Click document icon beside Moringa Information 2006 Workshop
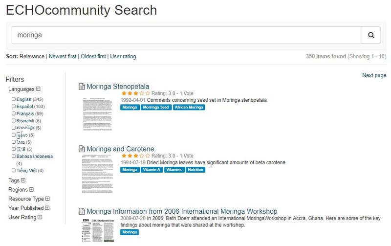 click(x=82, y=211)
